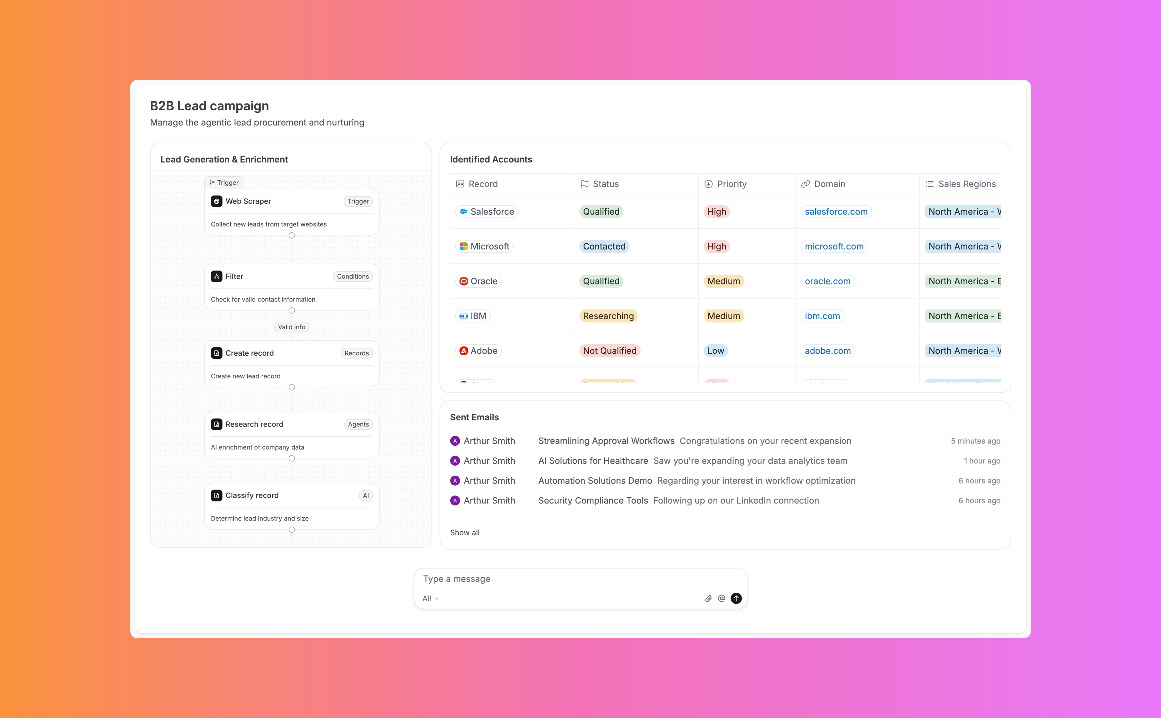Click the attachment paperclip icon
Image resolution: width=1161 pixels, height=718 pixels.
coord(708,598)
